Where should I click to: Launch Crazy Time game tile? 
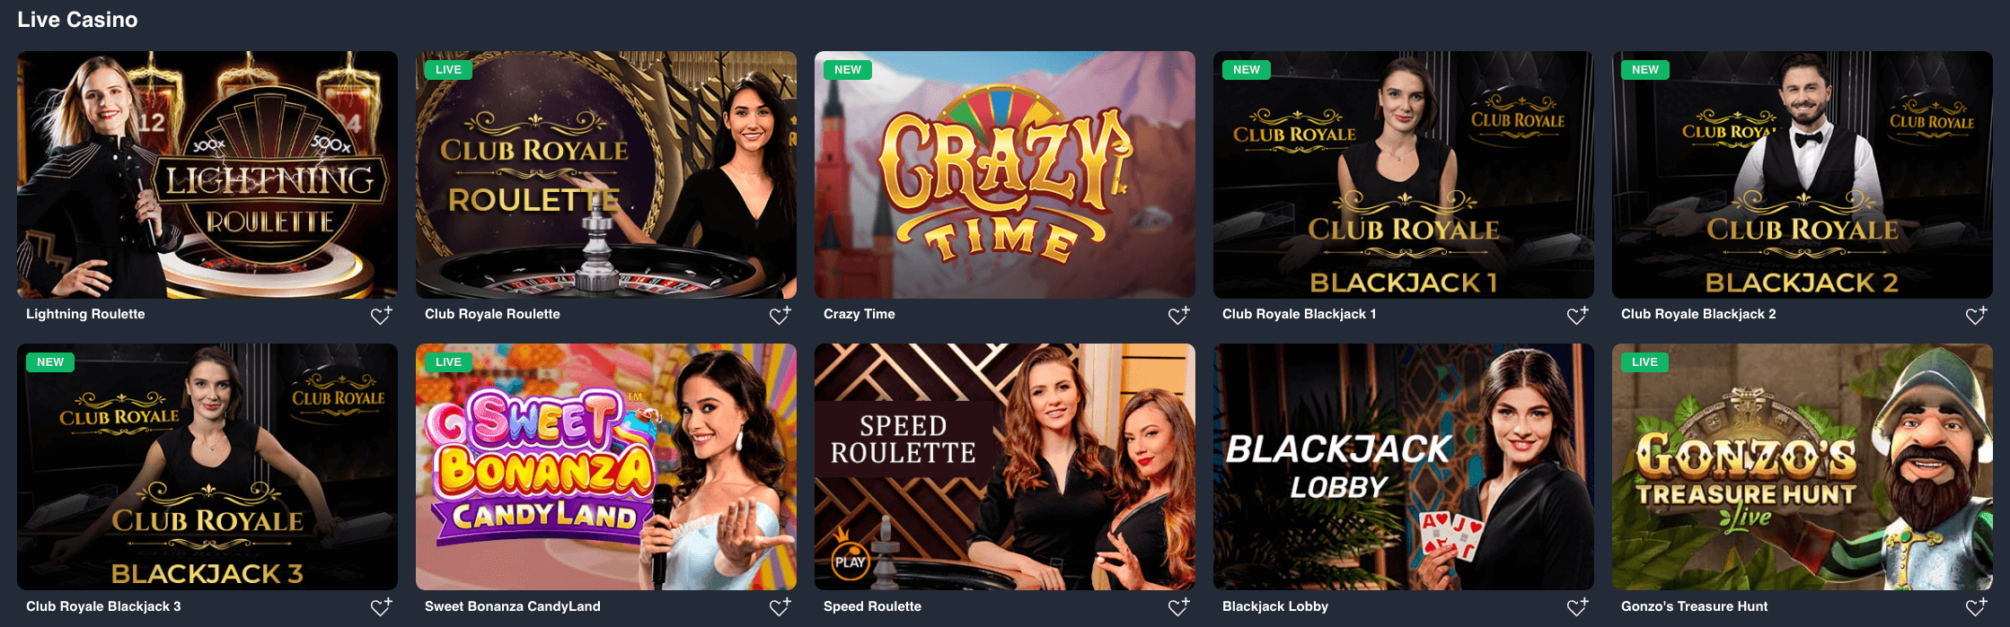(x=1005, y=175)
